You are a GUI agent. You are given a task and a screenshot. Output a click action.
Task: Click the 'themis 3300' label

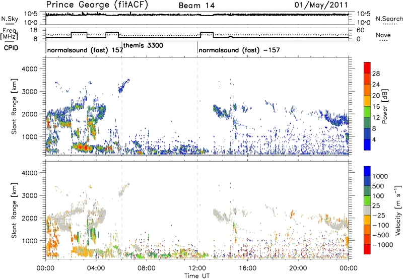point(143,46)
